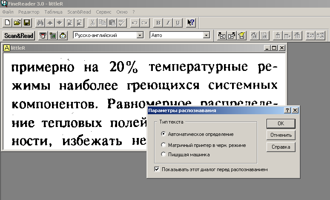Click OK in Параметры распознавания dialog

[x=281, y=124]
